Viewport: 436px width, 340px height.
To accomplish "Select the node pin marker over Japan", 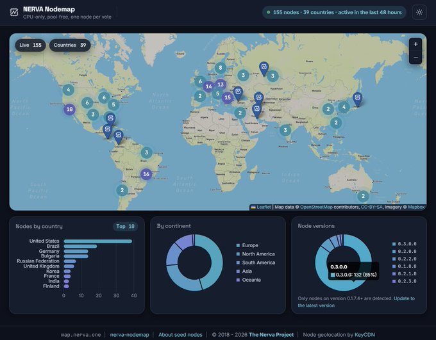I will [358, 99].
